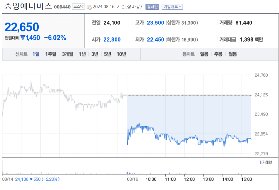279x190 pixels.
Task: Click the 22,219 y-axis label
Action: pos(261,153)
